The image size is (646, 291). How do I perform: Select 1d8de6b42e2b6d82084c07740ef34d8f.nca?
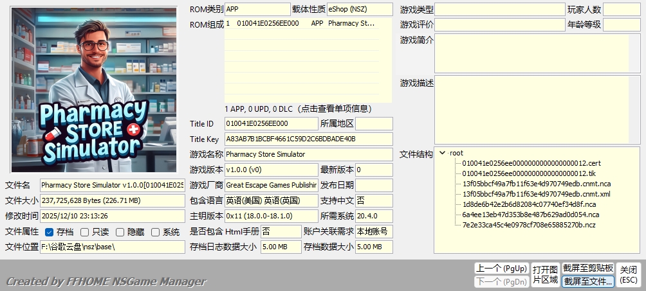tap(529, 204)
